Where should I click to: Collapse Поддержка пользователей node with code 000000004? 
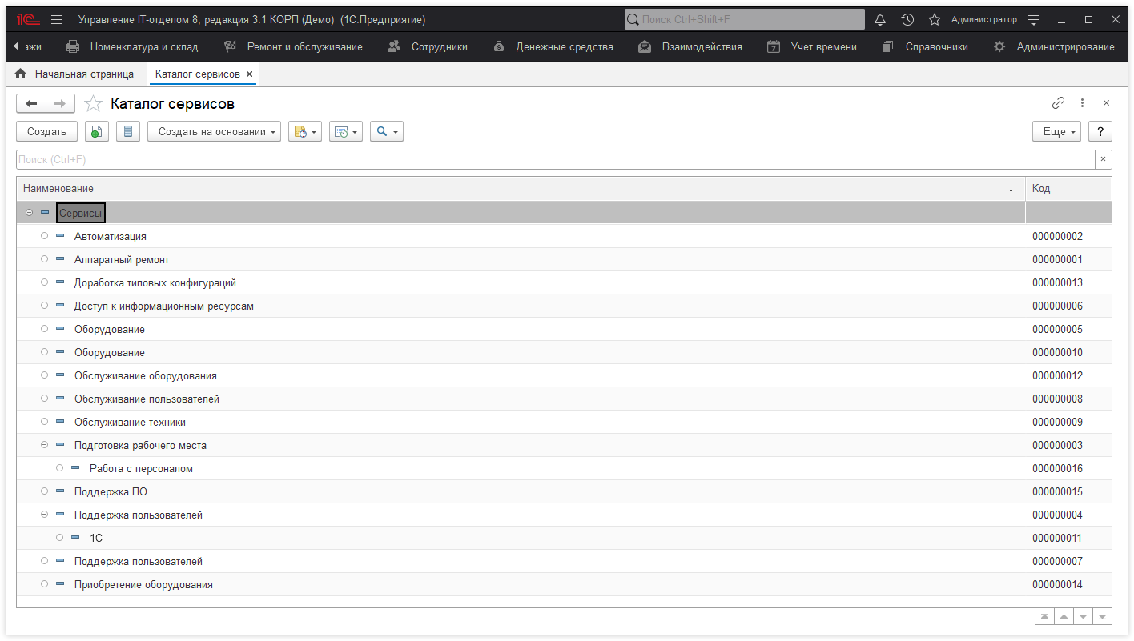[x=45, y=515]
